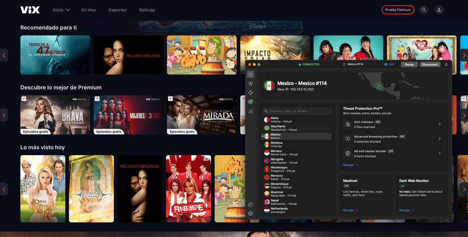Open Rebelde poster in Lo más visto

[188, 189]
